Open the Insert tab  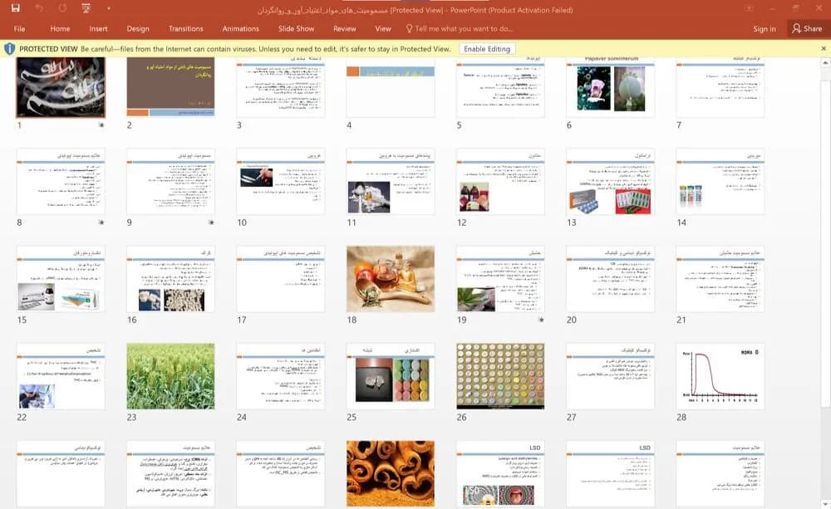point(98,28)
